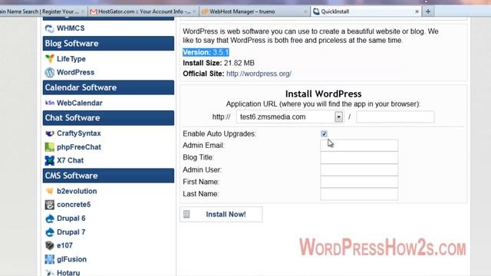Click the icon inside Install Now button
The width and height of the screenshot is (491, 276).
186,214
